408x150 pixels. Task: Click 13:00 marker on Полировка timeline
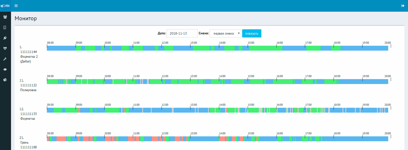coord(194,76)
